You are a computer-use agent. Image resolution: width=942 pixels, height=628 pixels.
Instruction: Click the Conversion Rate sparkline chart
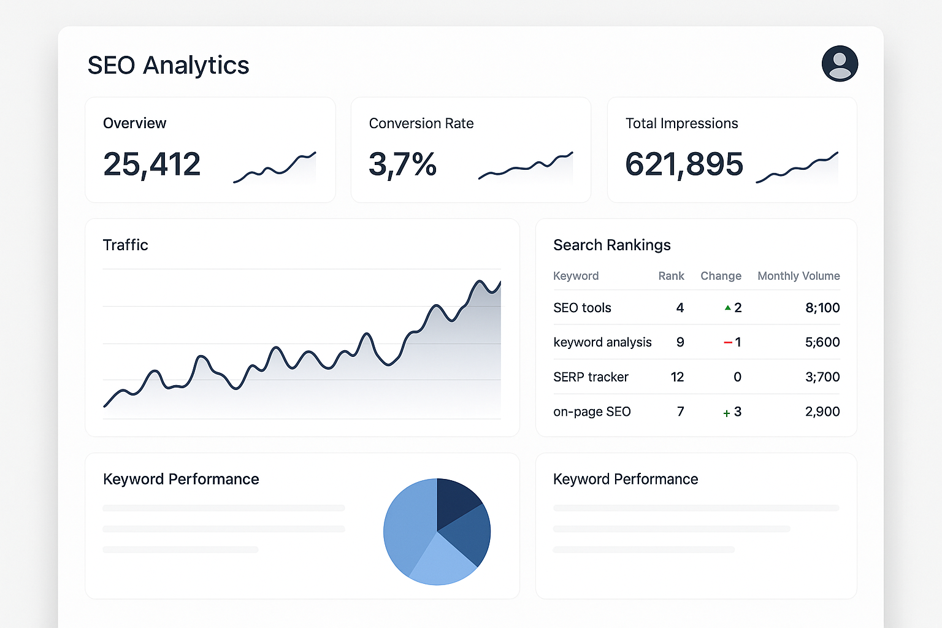[x=525, y=167]
